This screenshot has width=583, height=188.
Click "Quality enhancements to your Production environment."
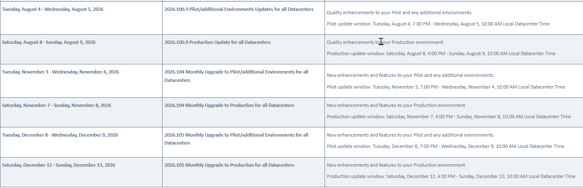pyautogui.click(x=385, y=42)
